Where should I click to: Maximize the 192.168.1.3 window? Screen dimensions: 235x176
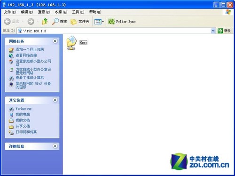tap(223, 5)
